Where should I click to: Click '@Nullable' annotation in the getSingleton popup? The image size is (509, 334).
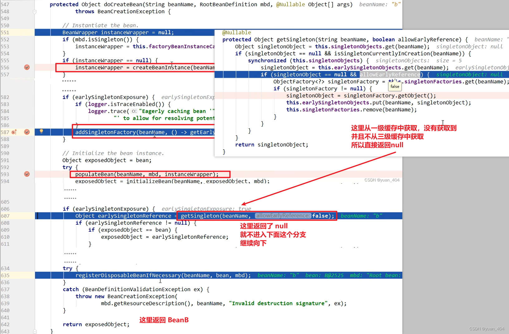click(236, 32)
